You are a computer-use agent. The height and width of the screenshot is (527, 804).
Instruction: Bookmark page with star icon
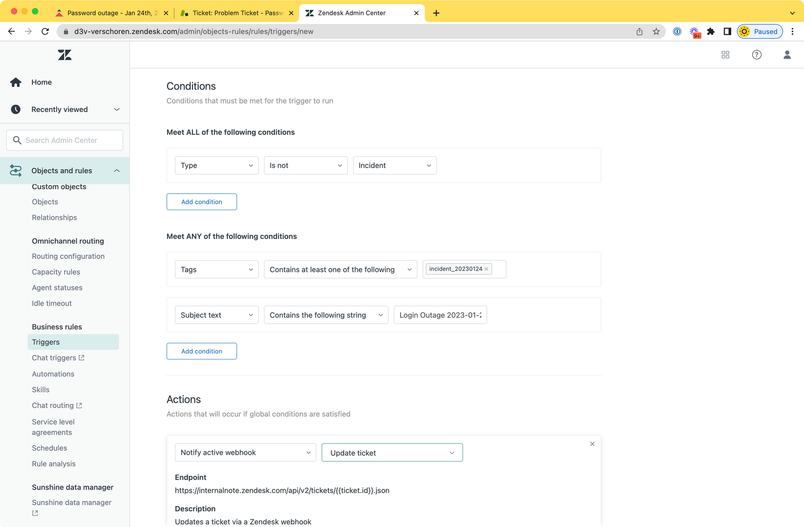[656, 32]
